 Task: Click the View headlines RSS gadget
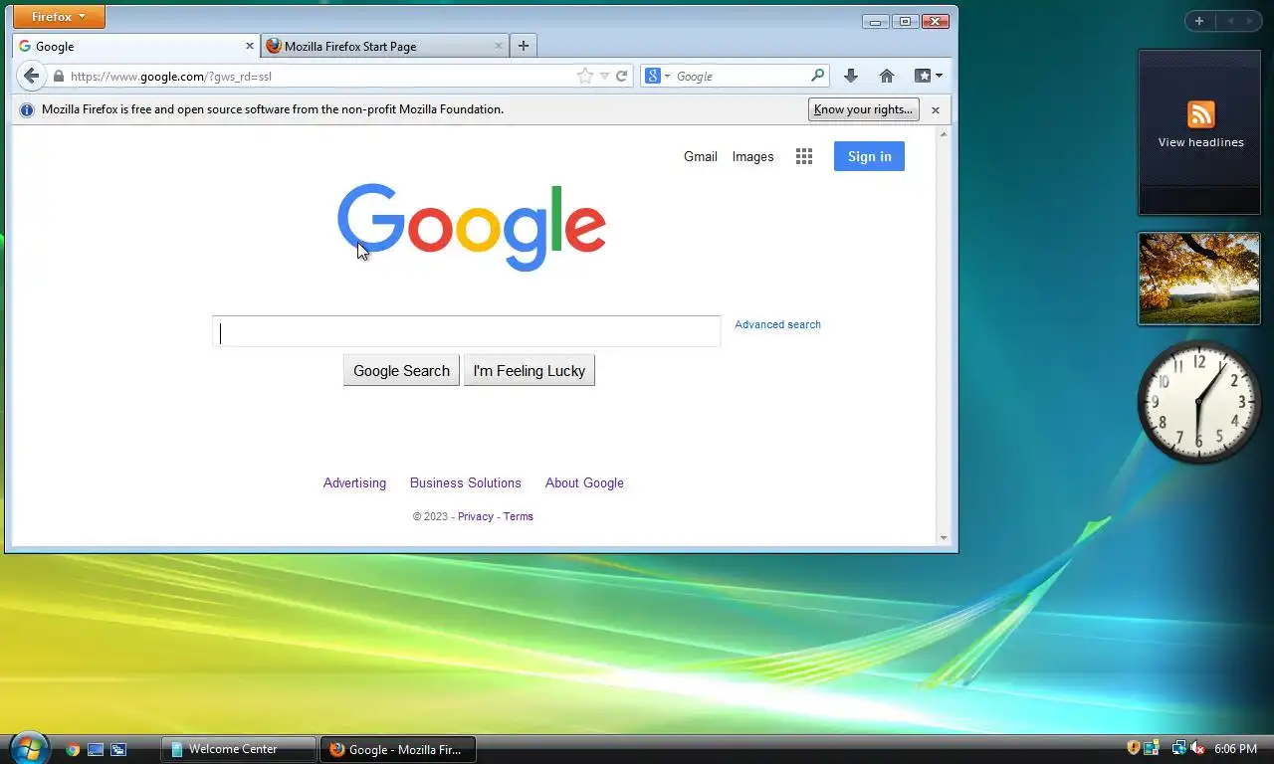[x=1200, y=131]
